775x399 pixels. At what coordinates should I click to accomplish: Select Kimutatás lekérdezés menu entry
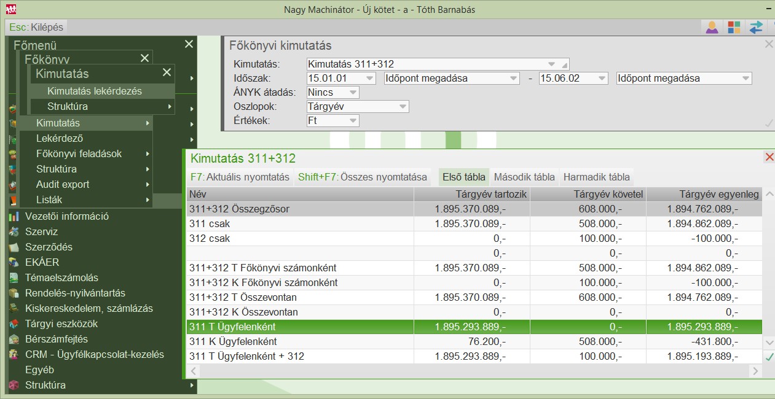(95, 91)
